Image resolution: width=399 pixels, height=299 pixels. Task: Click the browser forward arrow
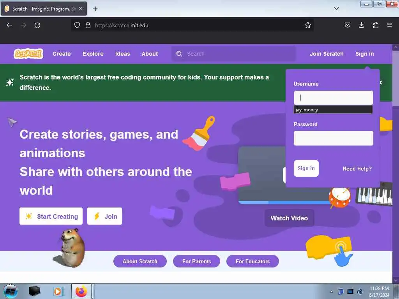click(23, 25)
